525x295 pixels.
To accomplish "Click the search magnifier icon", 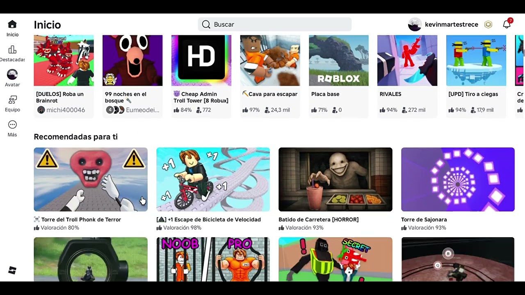I will coord(206,25).
